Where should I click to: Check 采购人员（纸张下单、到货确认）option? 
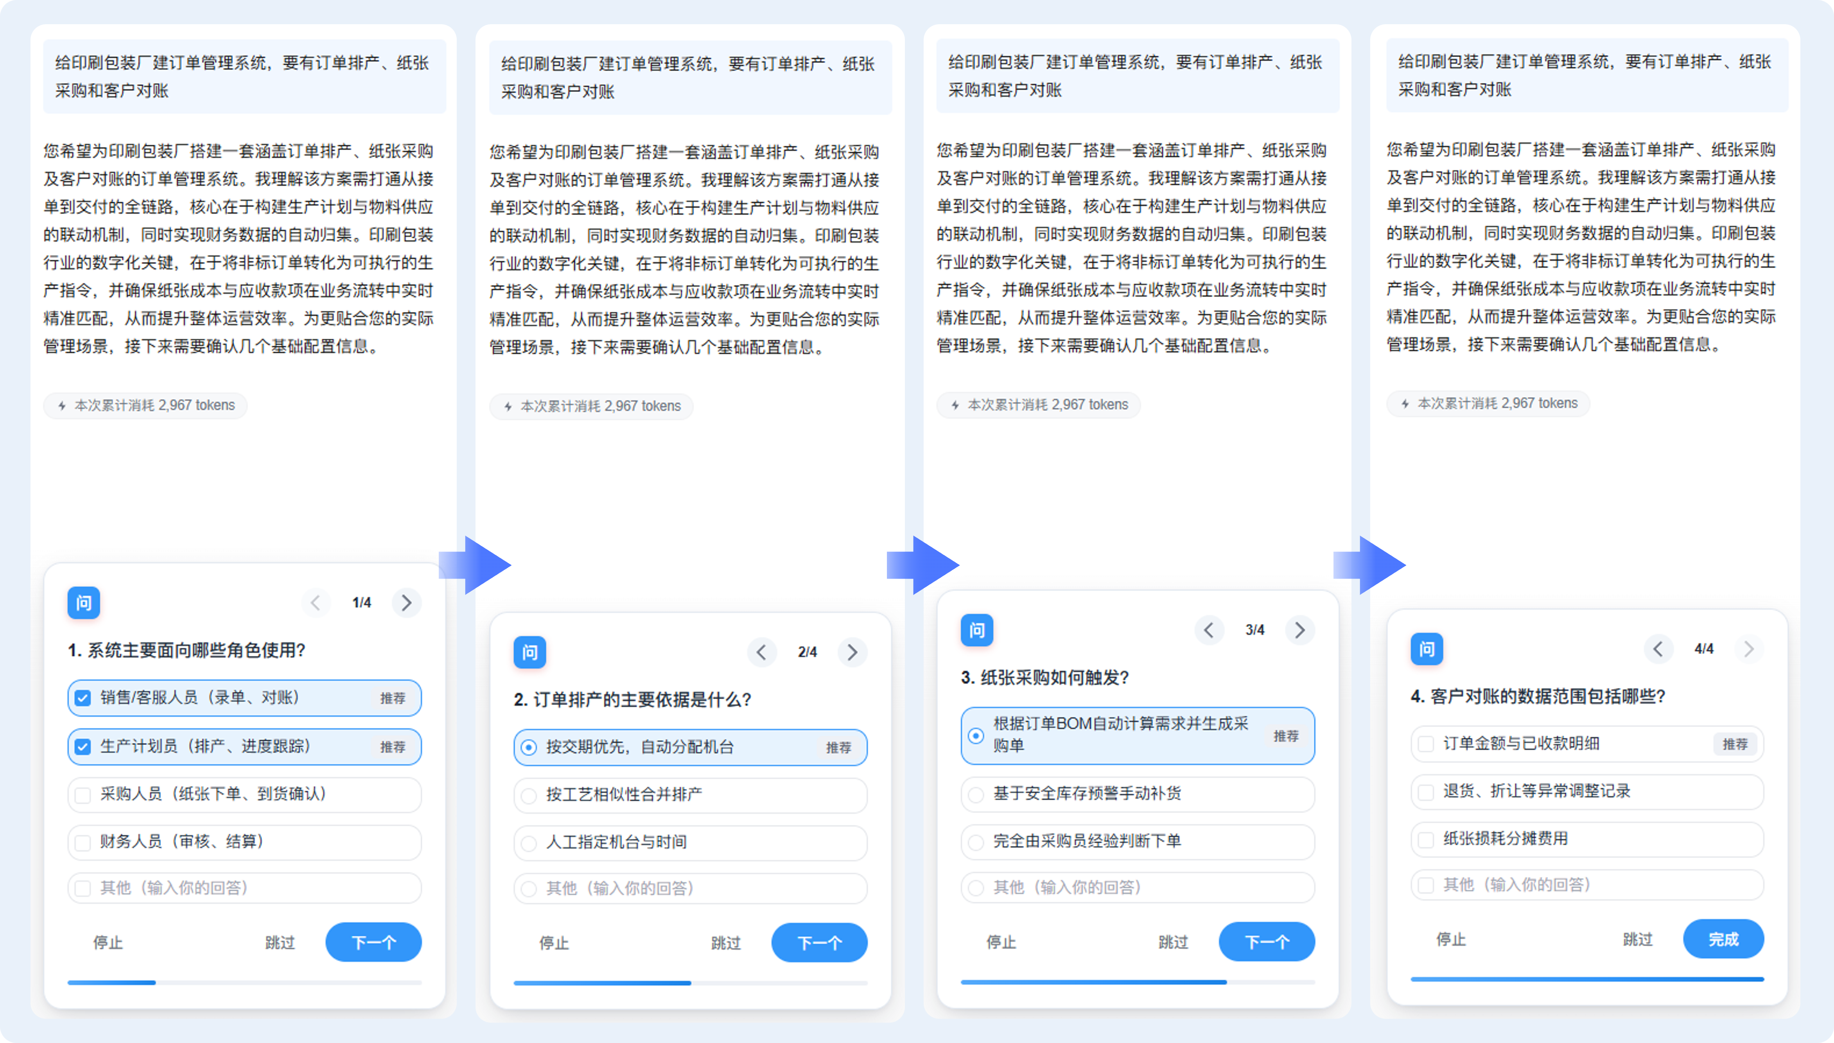click(x=244, y=794)
